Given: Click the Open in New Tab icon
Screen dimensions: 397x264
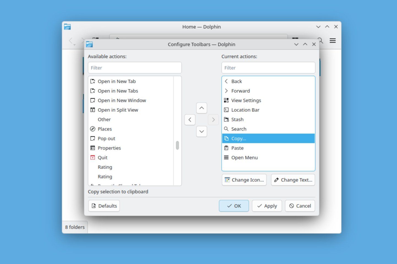Looking at the screenshot, I should click(93, 81).
